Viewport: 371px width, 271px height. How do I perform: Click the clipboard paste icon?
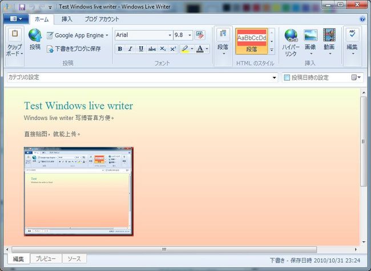tap(15, 34)
